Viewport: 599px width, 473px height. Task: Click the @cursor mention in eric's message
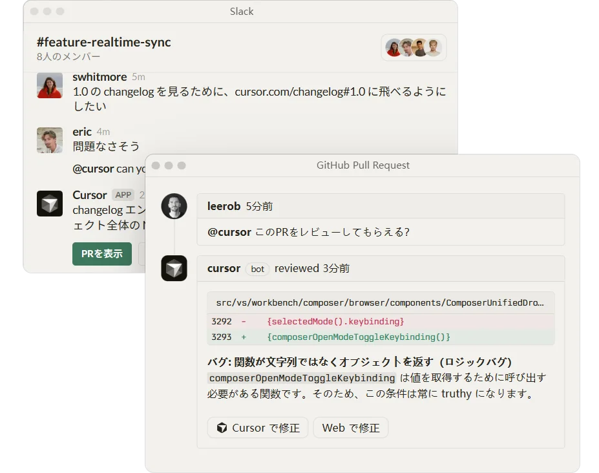(x=93, y=169)
